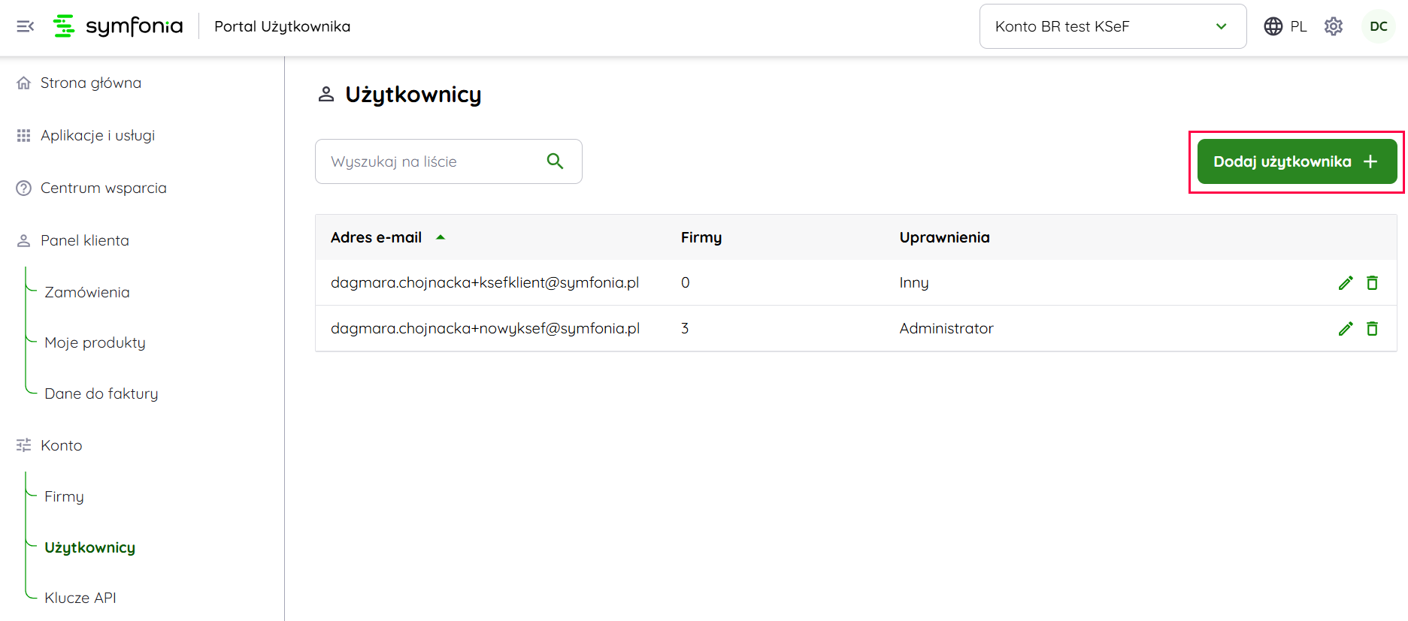Edit user dagmara.chojnacka+ksefklient with the pencil icon
This screenshot has width=1408, height=621.
coord(1345,283)
